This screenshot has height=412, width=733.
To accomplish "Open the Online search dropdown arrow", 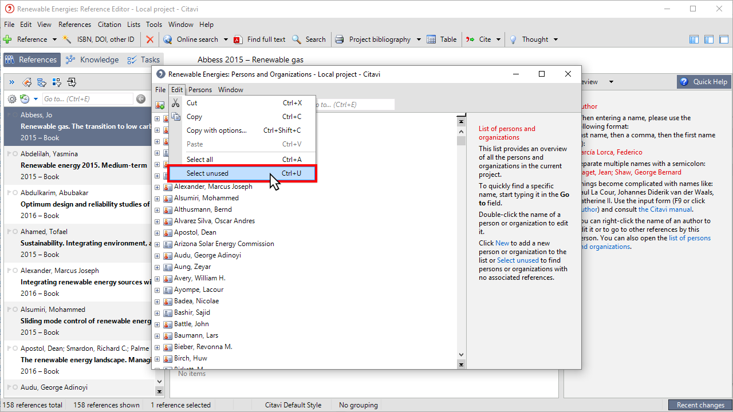I will coord(226,39).
